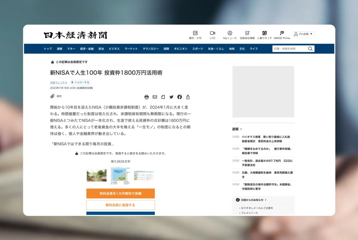The height and width of the screenshot is (240, 358).
Task: Open the 日経会社情報 icon
Action: click(247, 33)
